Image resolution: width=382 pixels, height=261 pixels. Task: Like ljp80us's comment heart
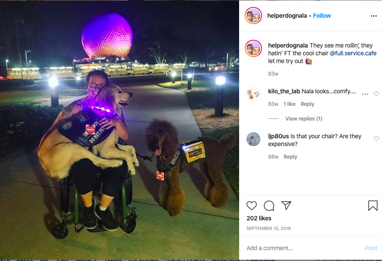[376, 139]
